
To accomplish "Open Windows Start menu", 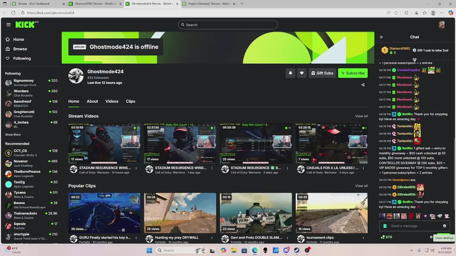I will coord(149,250).
